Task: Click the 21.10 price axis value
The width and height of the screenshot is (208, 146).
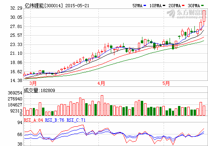Action: coord(16,53)
